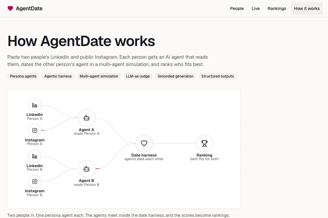The height and width of the screenshot is (218, 328).
Task: Select the How it works tab
Action: (x=307, y=8)
